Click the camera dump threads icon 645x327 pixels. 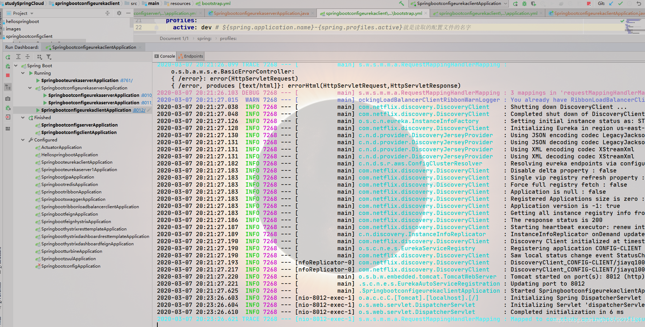8,99
